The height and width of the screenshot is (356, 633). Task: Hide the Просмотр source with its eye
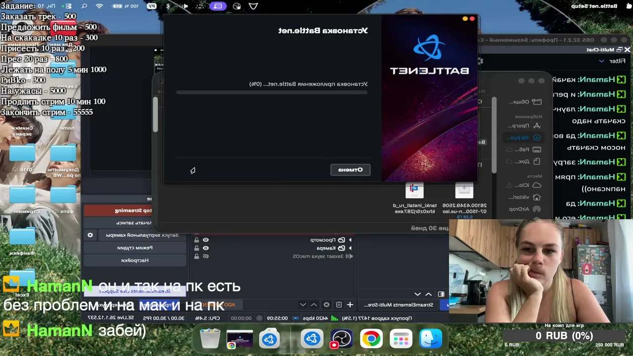coord(206,240)
